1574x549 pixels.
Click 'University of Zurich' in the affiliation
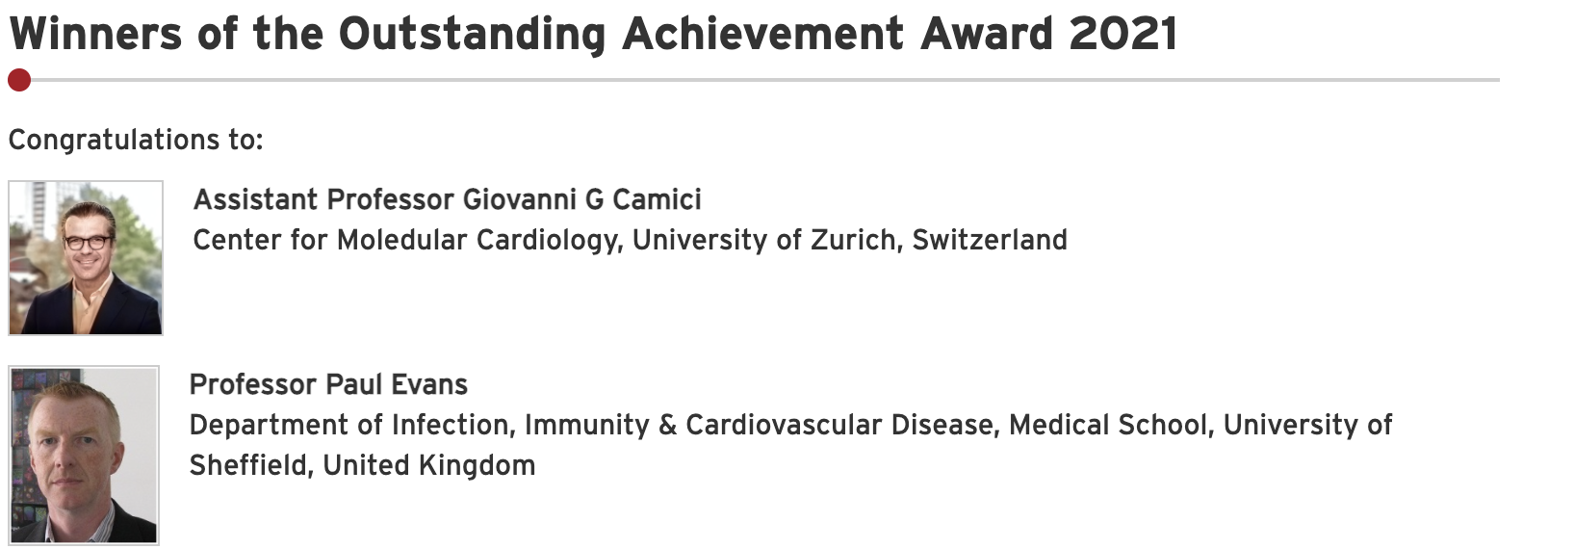point(764,240)
